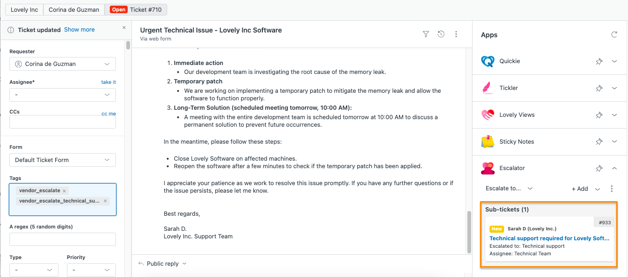Click the + Add button in Escalator
Screen dimensions: 628x277
coord(580,188)
